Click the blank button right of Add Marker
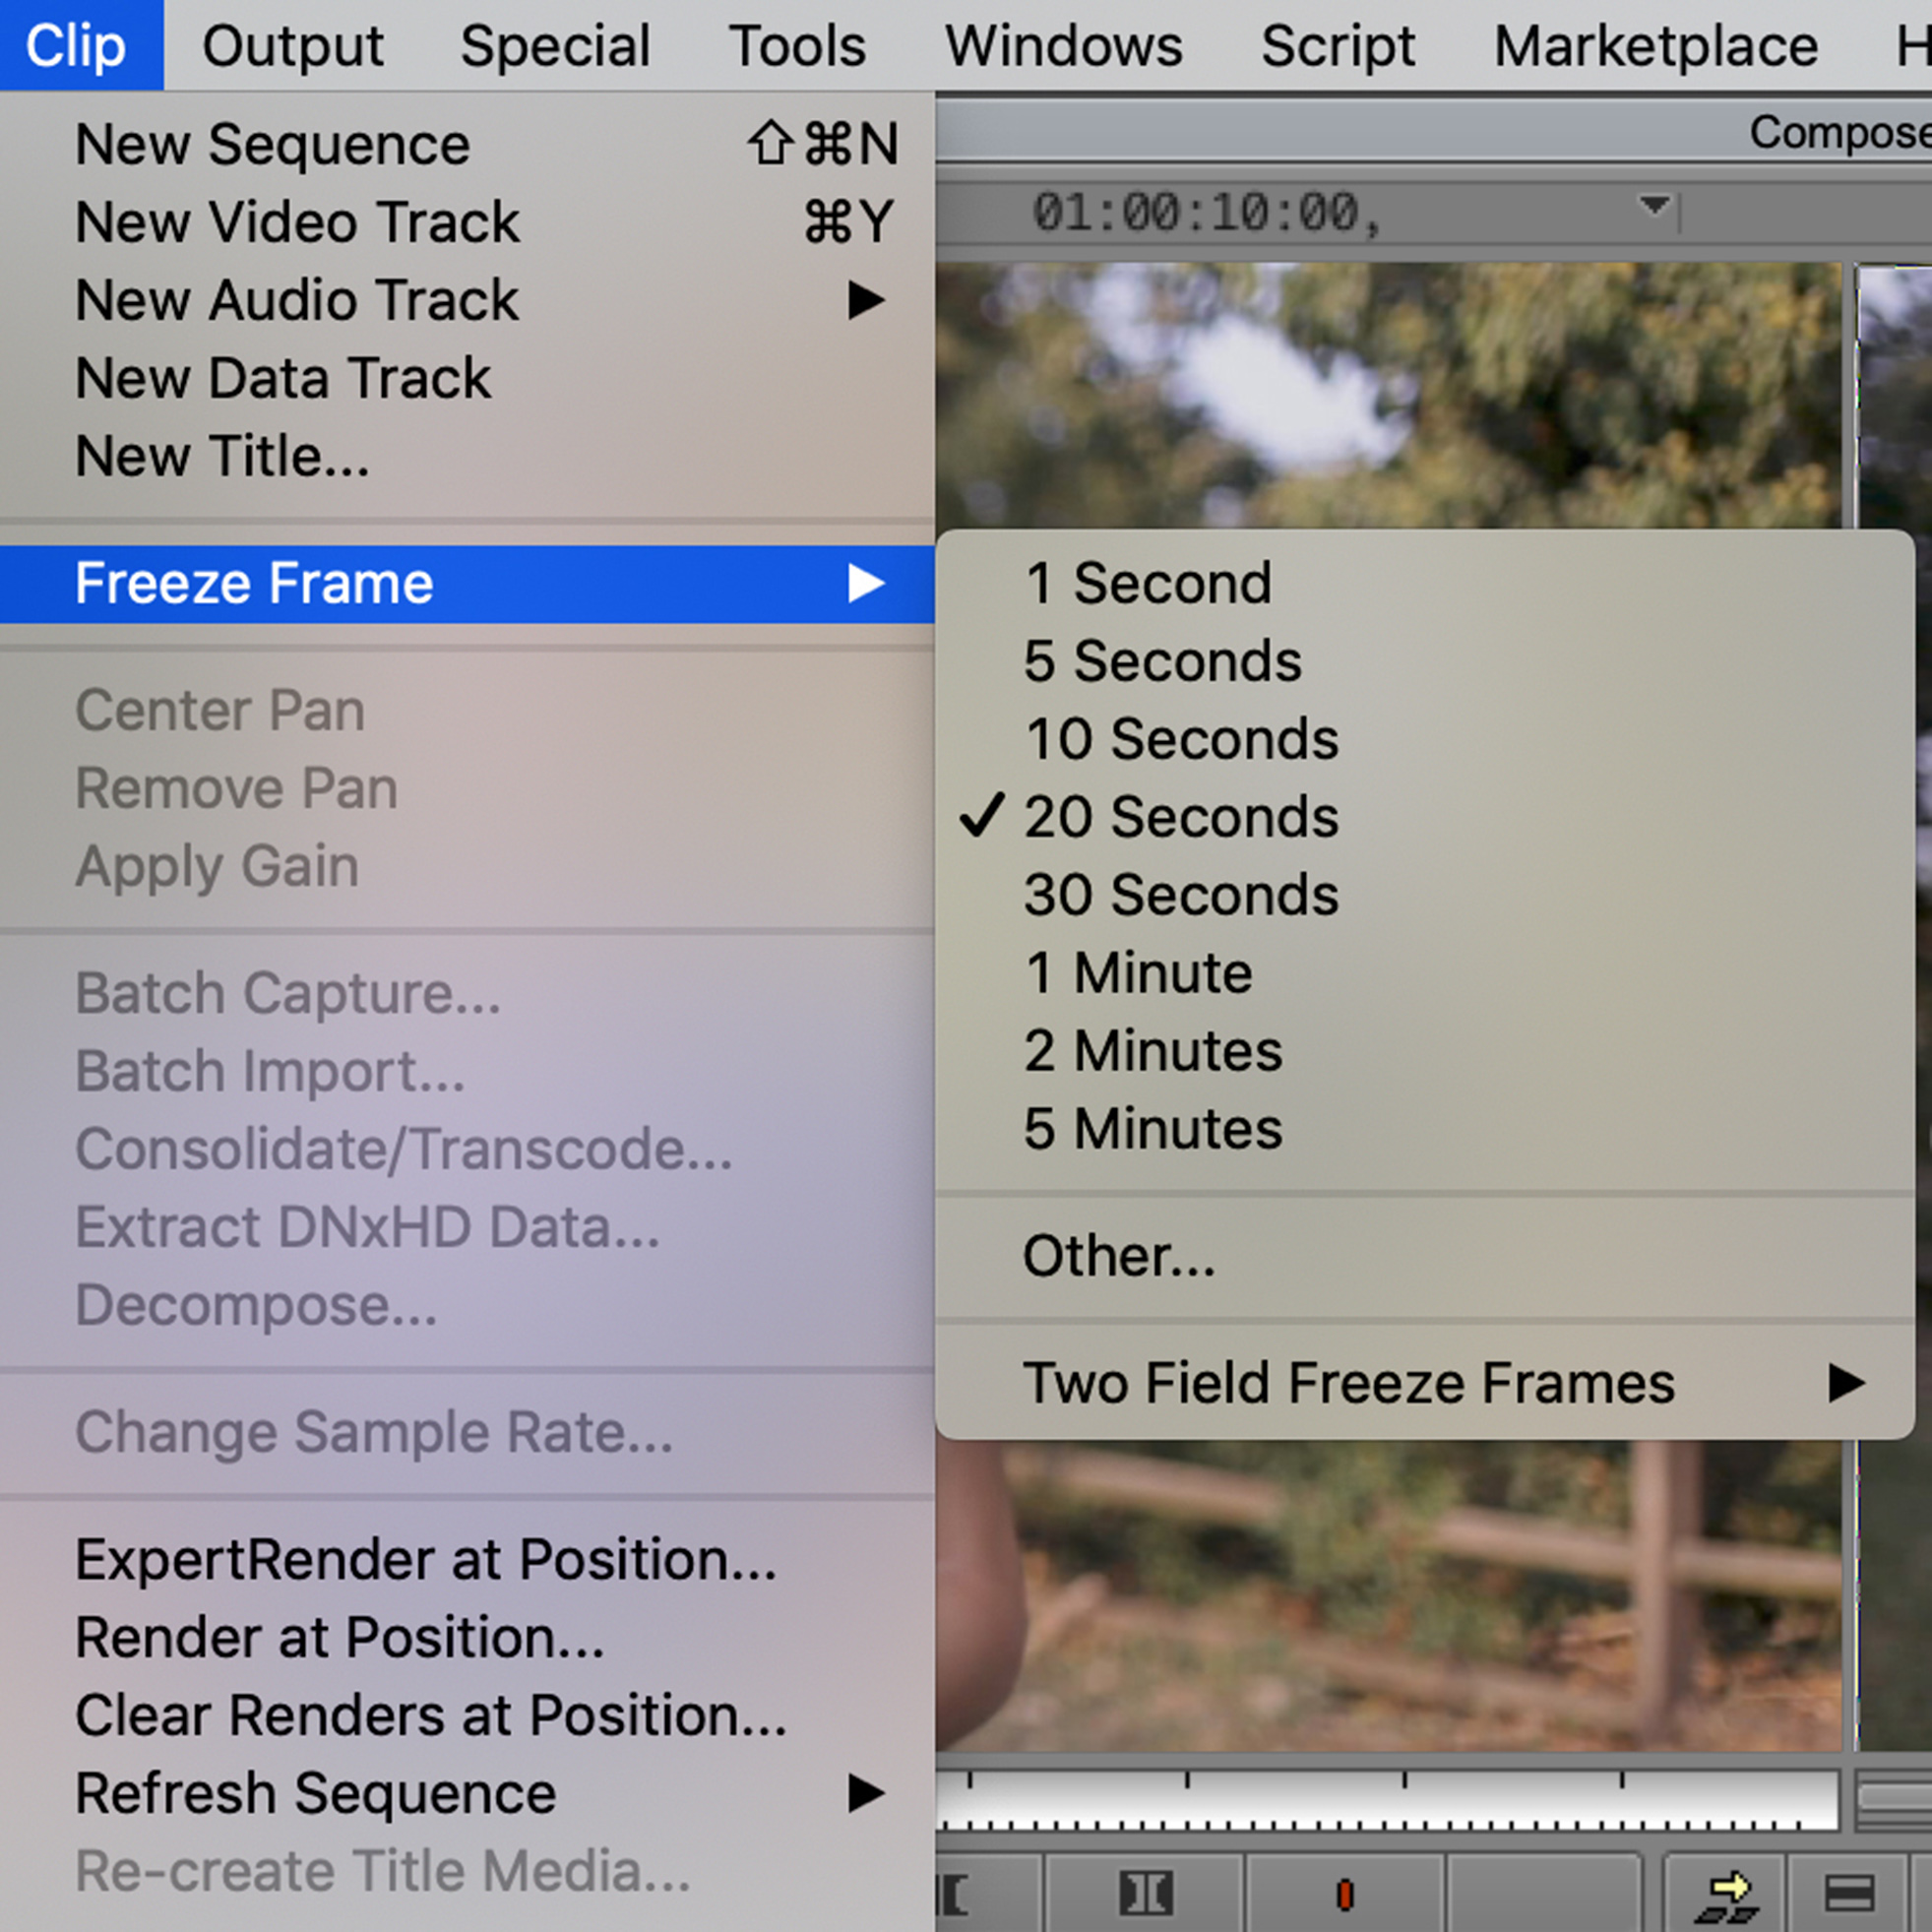The image size is (1932, 1932). [x=1545, y=1893]
